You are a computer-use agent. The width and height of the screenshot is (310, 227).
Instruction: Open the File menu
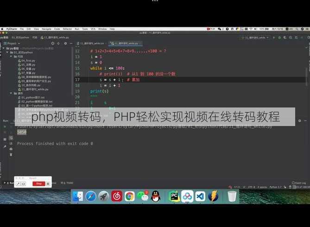pyautogui.click(x=22, y=29)
